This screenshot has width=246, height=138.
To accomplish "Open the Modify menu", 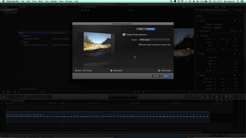I will pos(54,1).
